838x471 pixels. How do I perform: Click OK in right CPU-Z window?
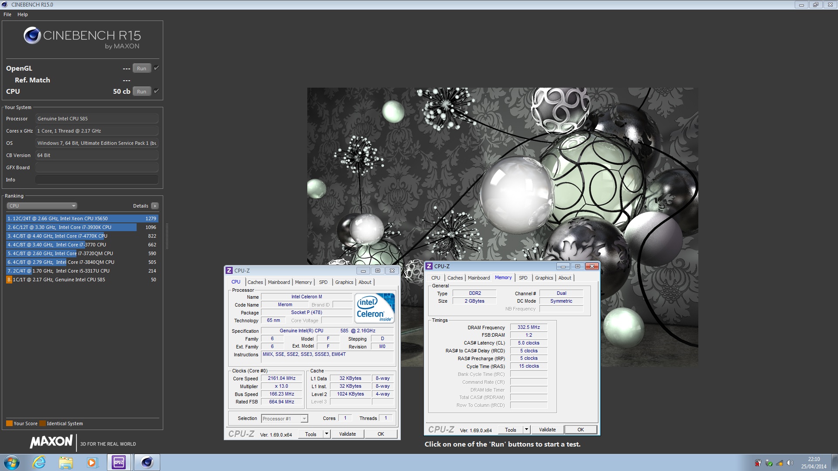(580, 430)
